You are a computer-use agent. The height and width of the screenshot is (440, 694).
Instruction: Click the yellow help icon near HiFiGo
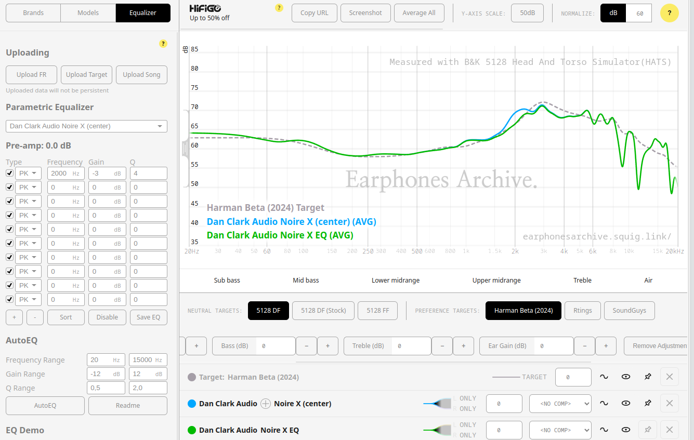pos(279,8)
